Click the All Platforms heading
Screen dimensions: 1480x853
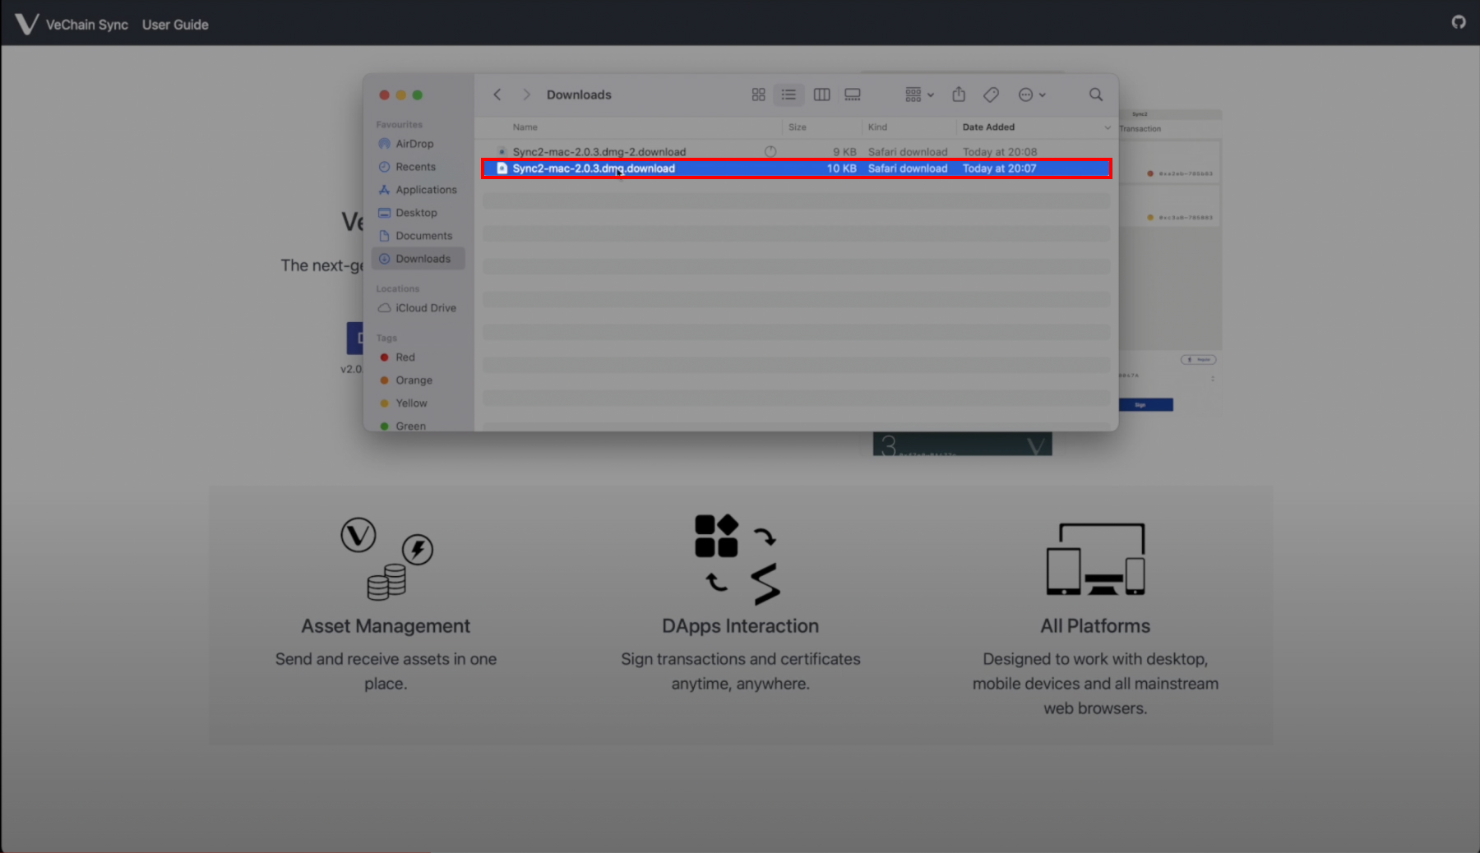[1095, 626]
